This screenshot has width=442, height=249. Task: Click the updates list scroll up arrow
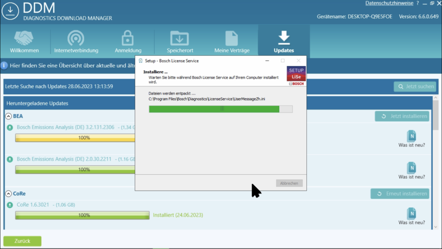pyautogui.click(x=436, y=98)
